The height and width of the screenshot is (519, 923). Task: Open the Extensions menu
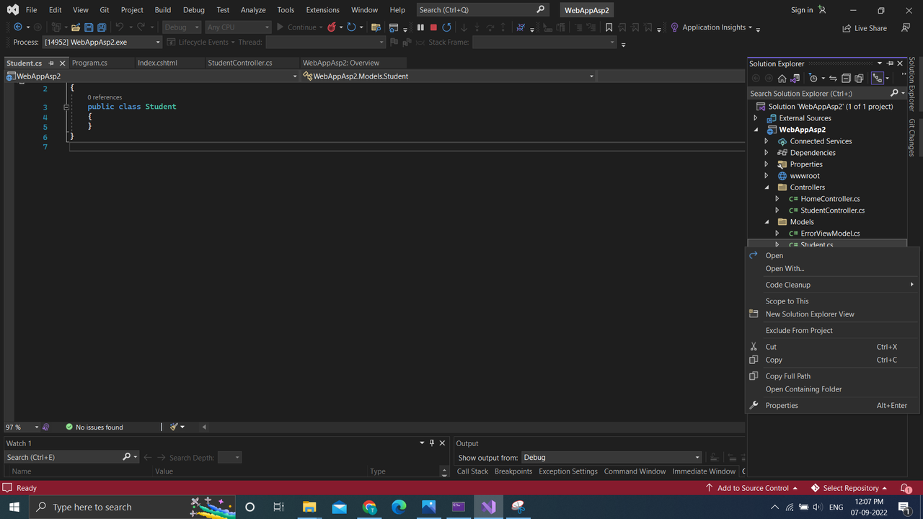[x=322, y=9]
